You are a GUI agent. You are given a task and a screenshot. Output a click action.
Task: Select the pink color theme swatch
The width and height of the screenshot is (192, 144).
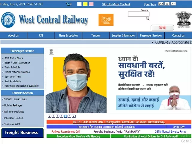91,4
